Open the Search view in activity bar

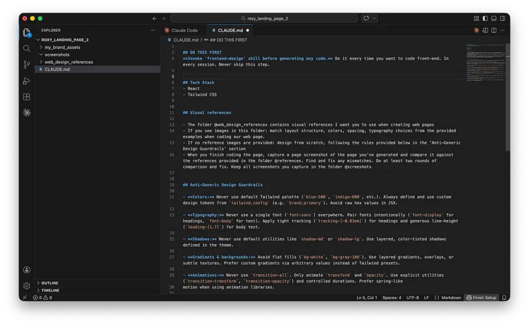[26, 48]
